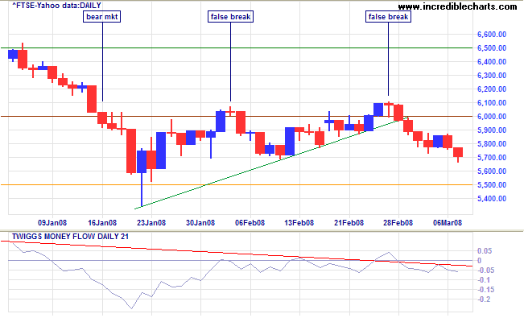Click the 6,600.00 price axis label

pyautogui.click(x=492, y=35)
